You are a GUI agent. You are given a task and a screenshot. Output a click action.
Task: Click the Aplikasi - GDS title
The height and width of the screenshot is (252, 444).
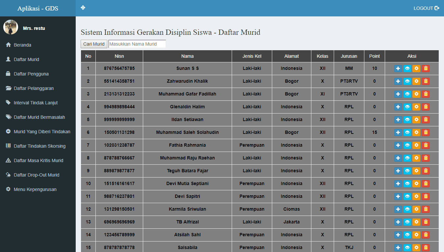coord(38,8)
